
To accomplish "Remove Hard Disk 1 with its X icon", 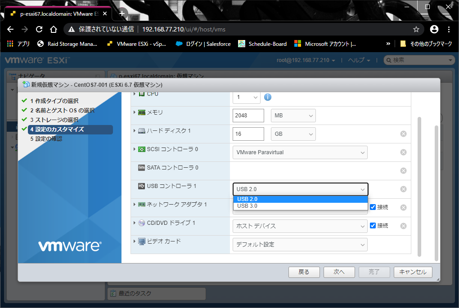I will tap(403, 134).
